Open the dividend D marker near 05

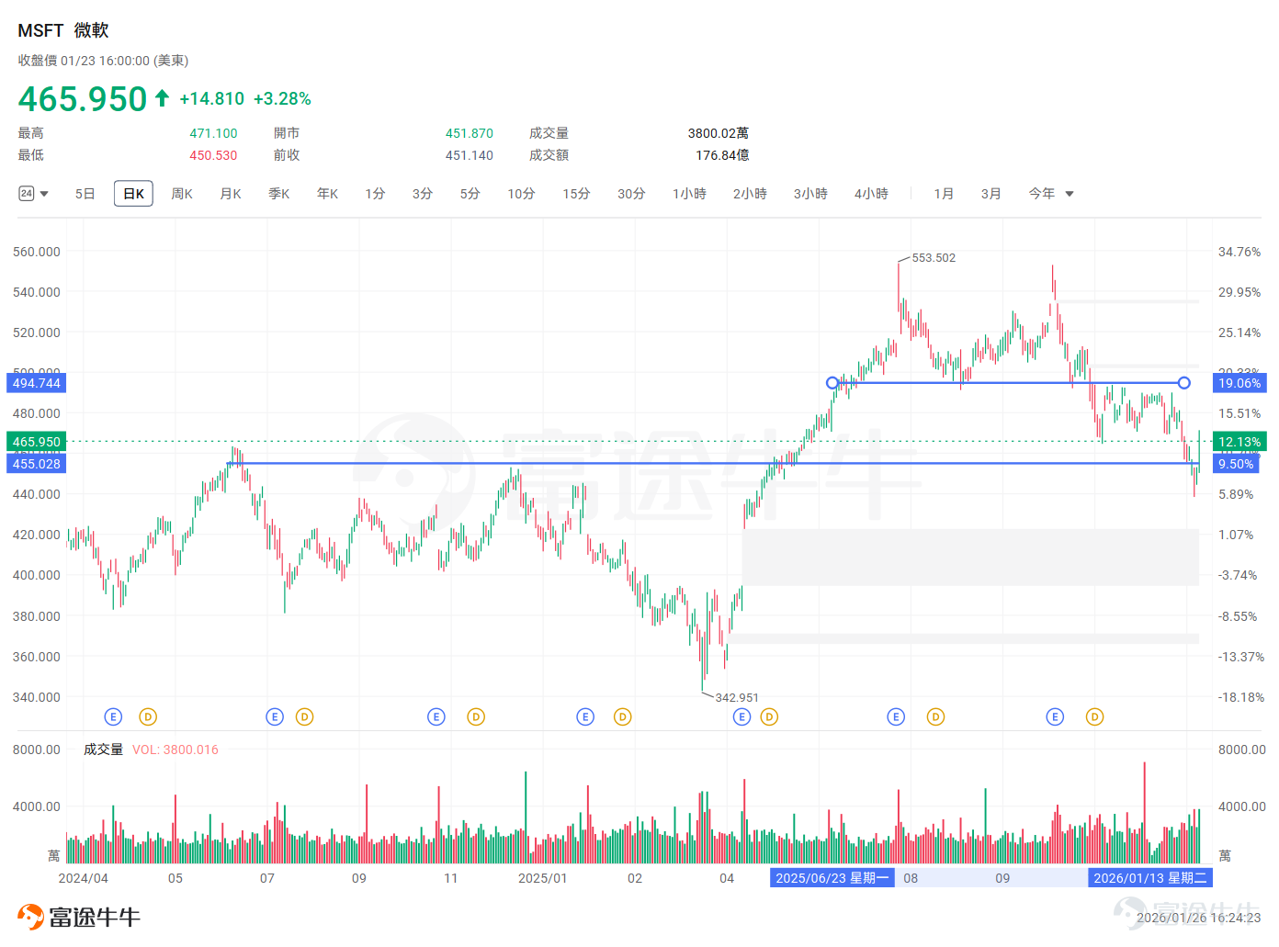[x=148, y=716]
